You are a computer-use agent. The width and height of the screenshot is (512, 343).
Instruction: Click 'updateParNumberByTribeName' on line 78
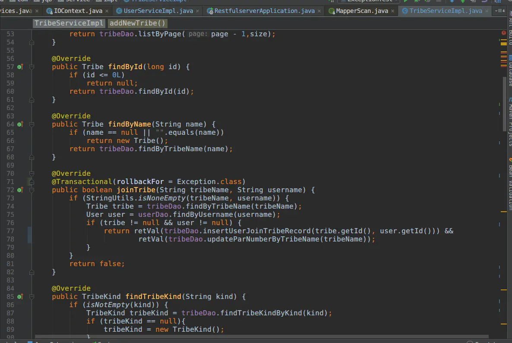click(263, 239)
